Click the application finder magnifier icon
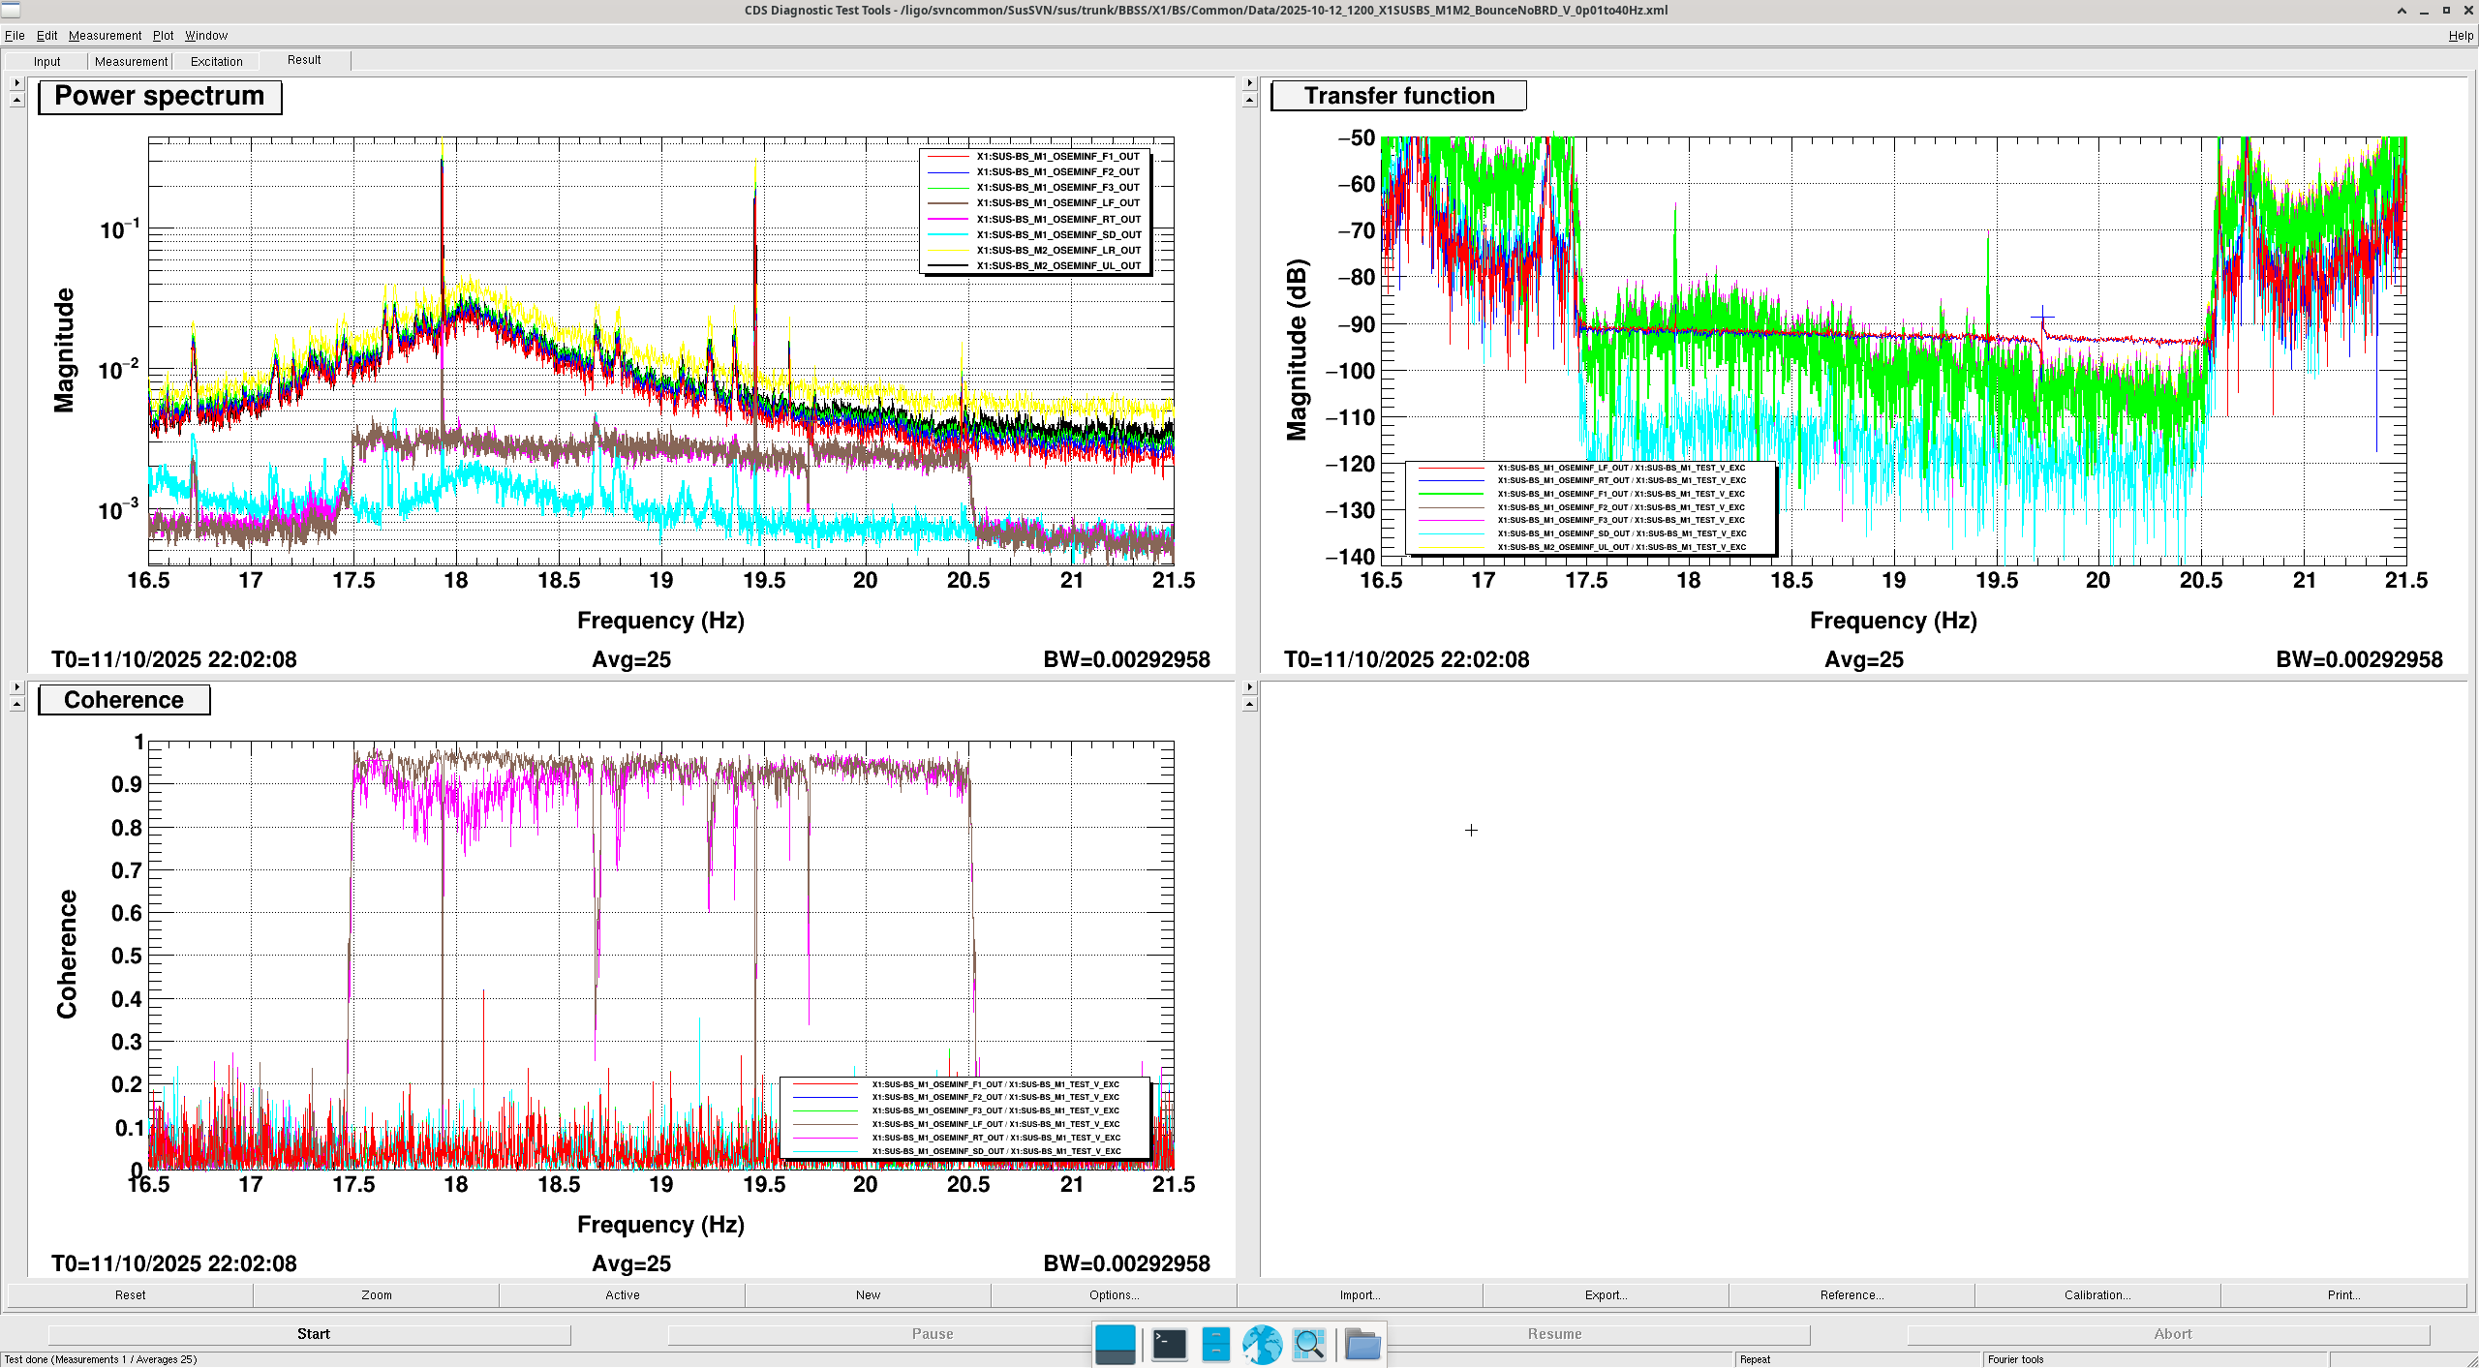This screenshot has width=2479, height=1368. click(x=1308, y=1344)
